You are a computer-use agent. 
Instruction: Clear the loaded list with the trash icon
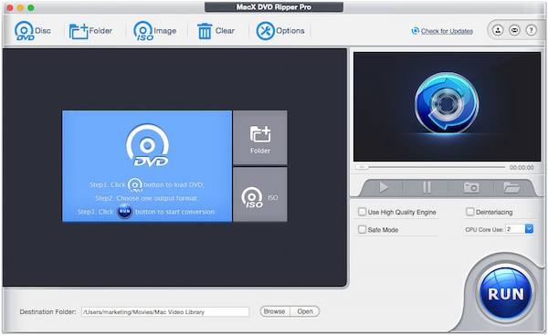coord(216,31)
